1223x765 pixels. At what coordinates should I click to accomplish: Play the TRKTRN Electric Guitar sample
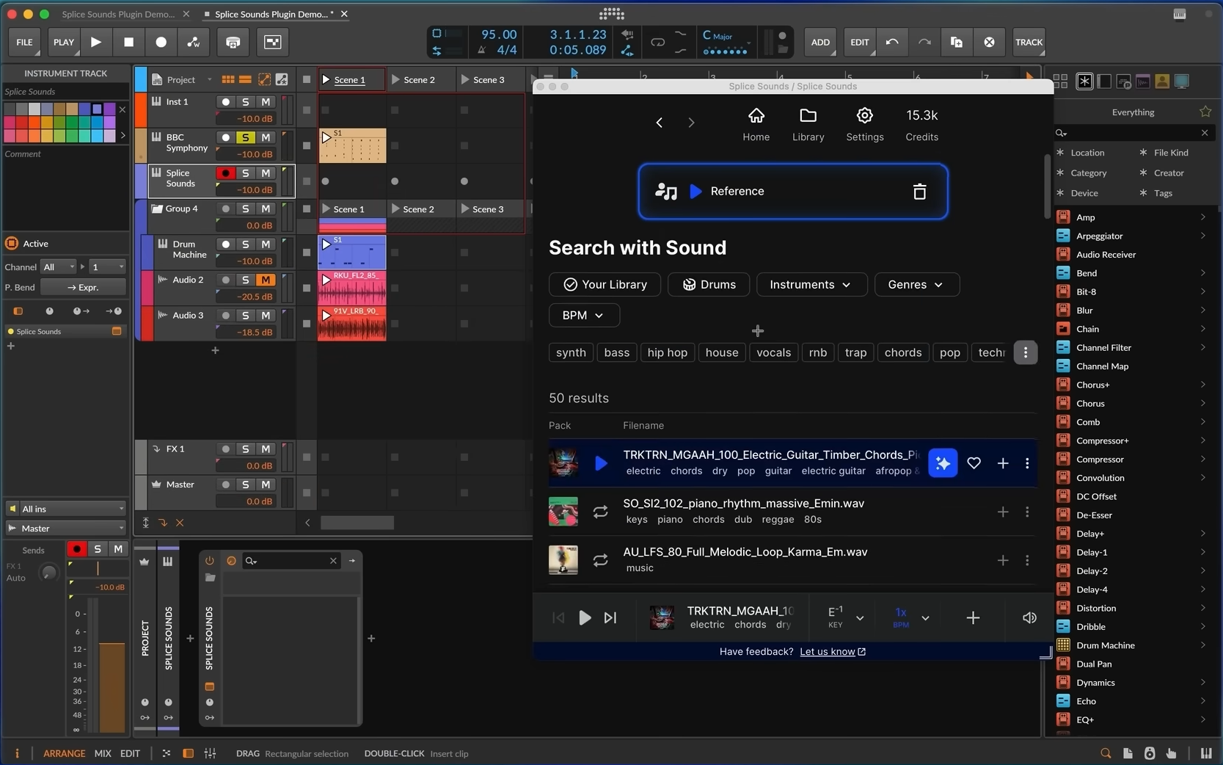click(x=600, y=463)
